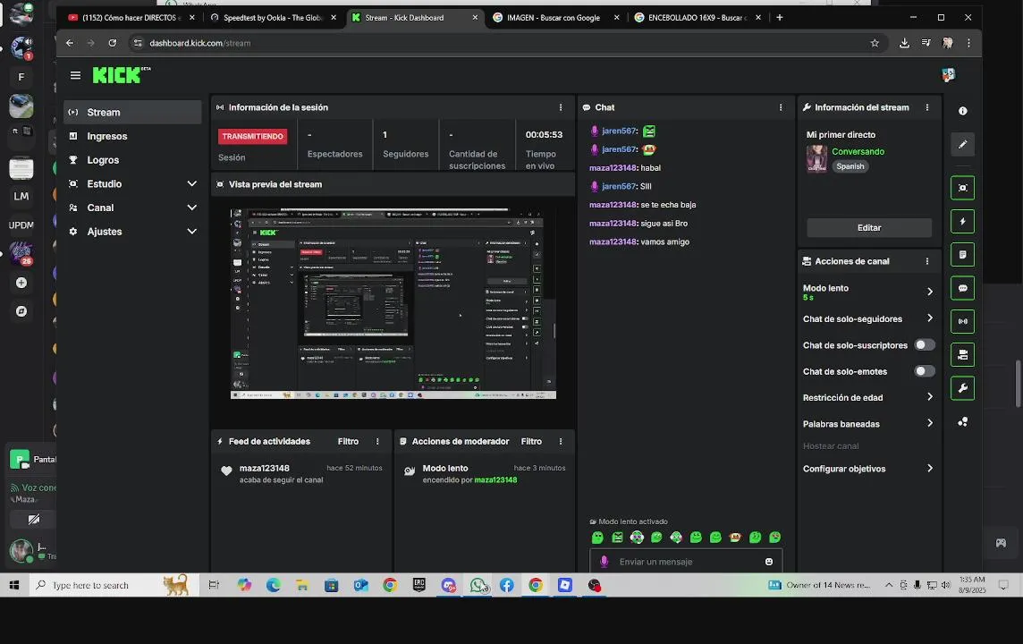Open a new browser tab
This screenshot has height=644, width=1023.
pos(780,18)
